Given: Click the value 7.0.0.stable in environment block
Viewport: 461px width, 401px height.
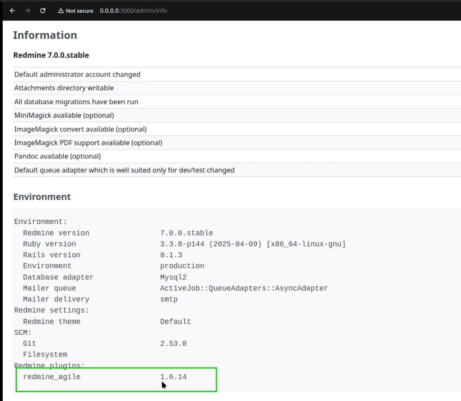Looking at the screenshot, I should click(x=187, y=233).
